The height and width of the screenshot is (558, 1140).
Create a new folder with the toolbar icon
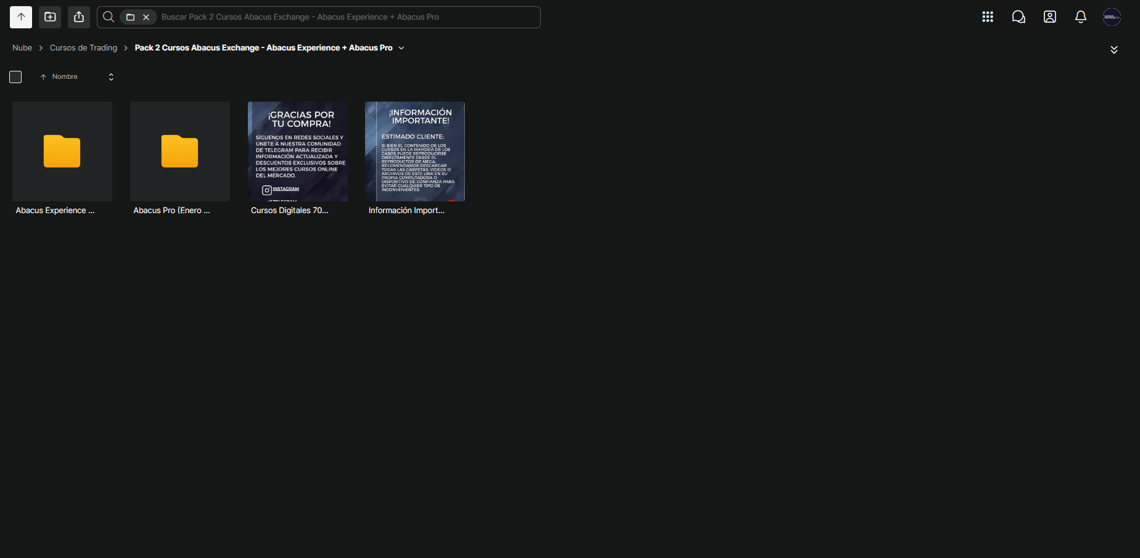pyautogui.click(x=50, y=17)
